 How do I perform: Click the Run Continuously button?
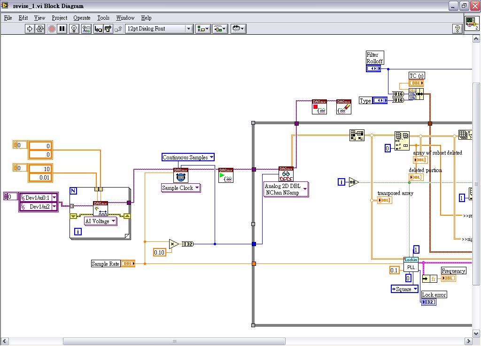[40, 29]
